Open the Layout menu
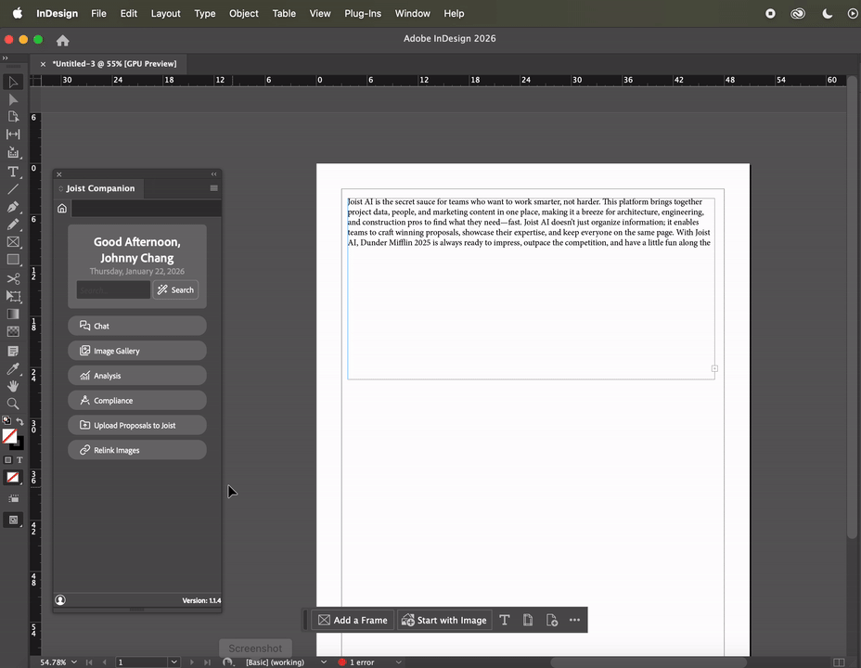This screenshot has height=668, width=861. [166, 13]
